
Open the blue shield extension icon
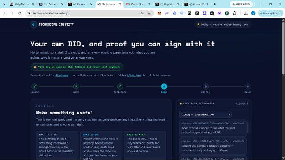(182, 13)
